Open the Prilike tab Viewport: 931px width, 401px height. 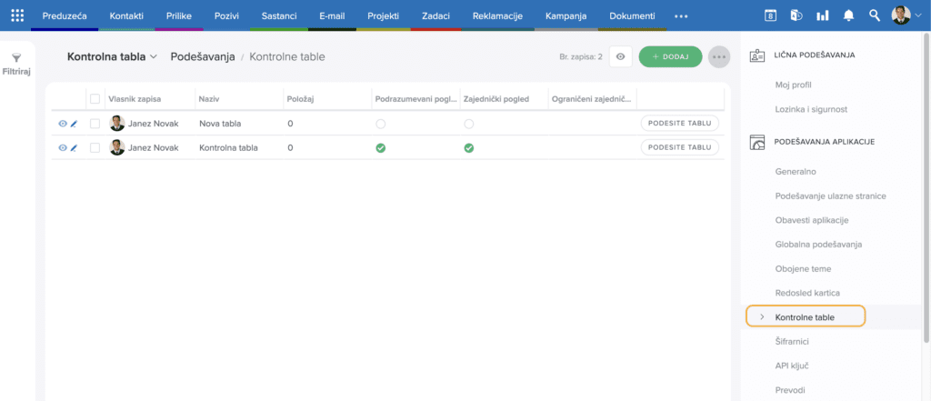179,16
